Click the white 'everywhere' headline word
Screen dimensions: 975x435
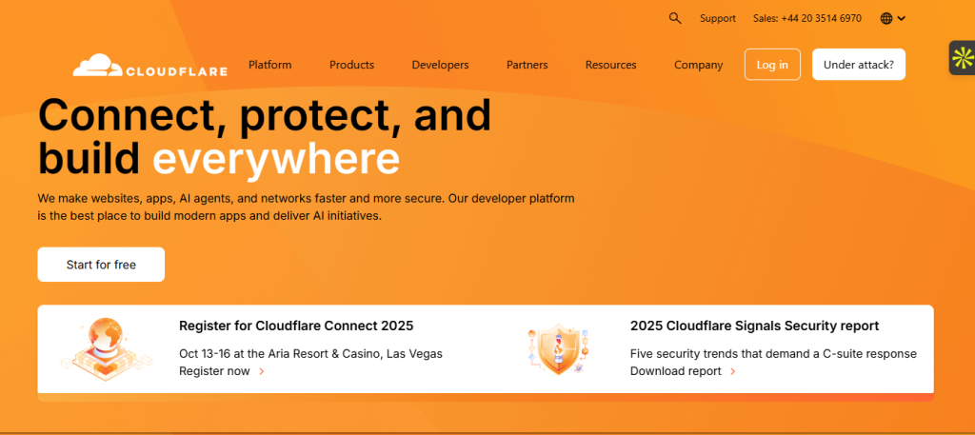tap(276, 158)
